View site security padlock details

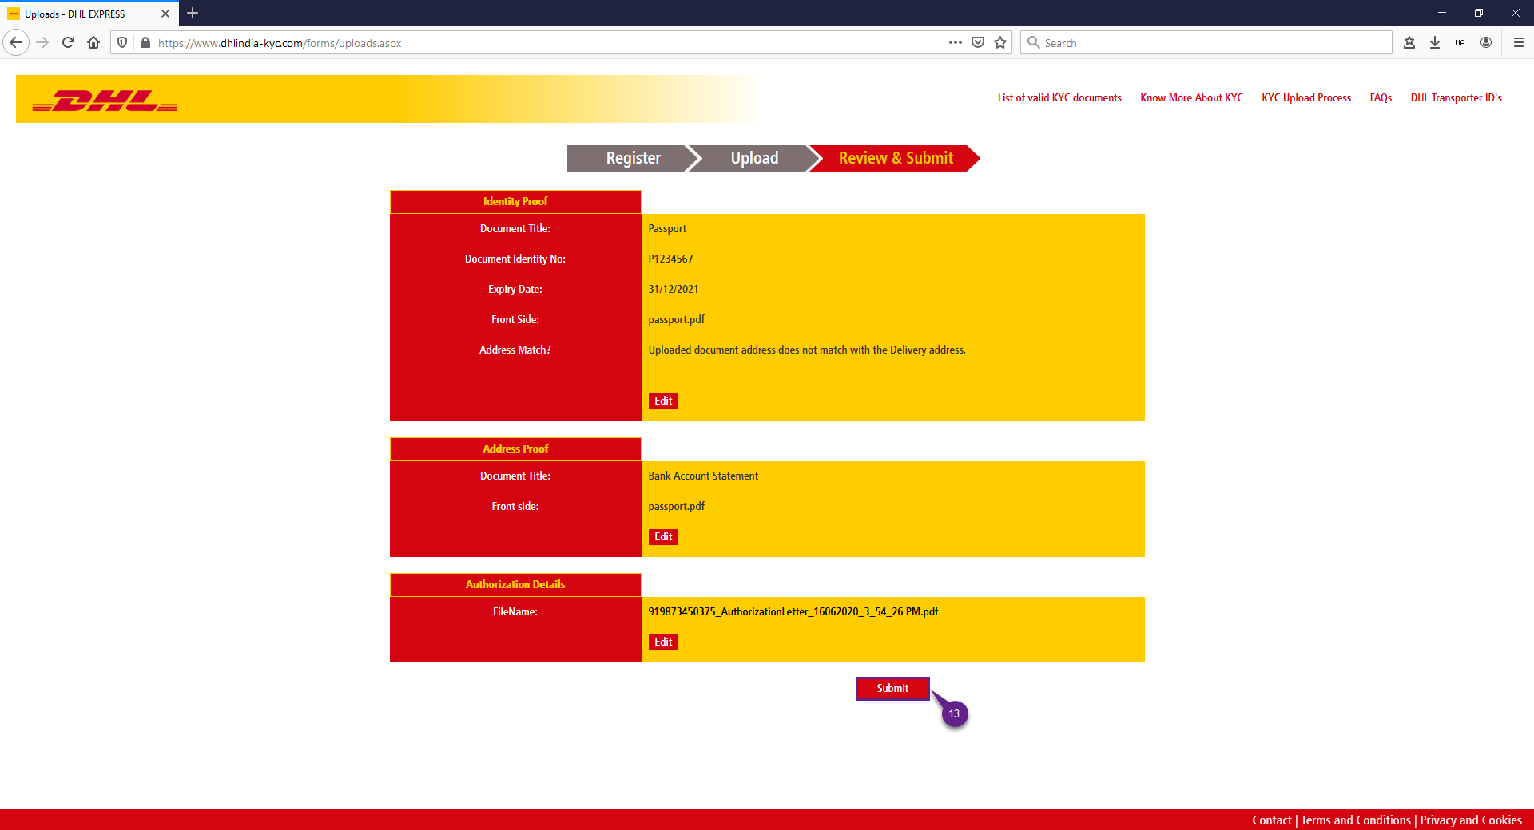pyautogui.click(x=145, y=42)
